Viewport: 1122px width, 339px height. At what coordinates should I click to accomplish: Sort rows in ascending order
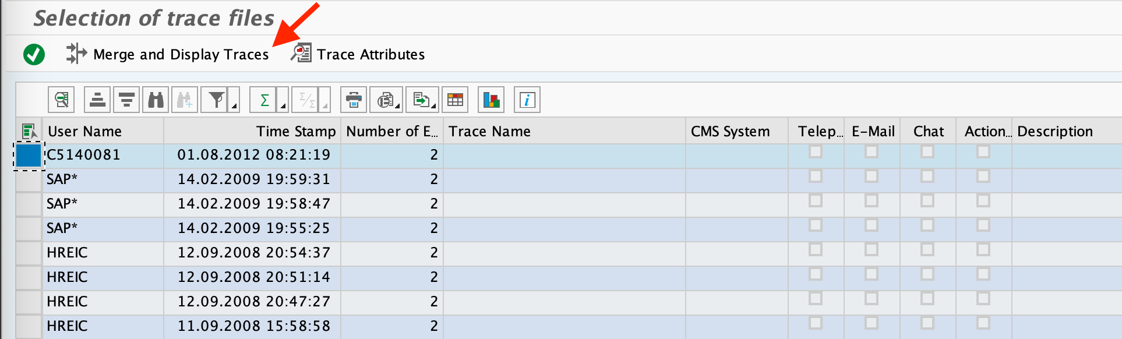click(97, 100)
